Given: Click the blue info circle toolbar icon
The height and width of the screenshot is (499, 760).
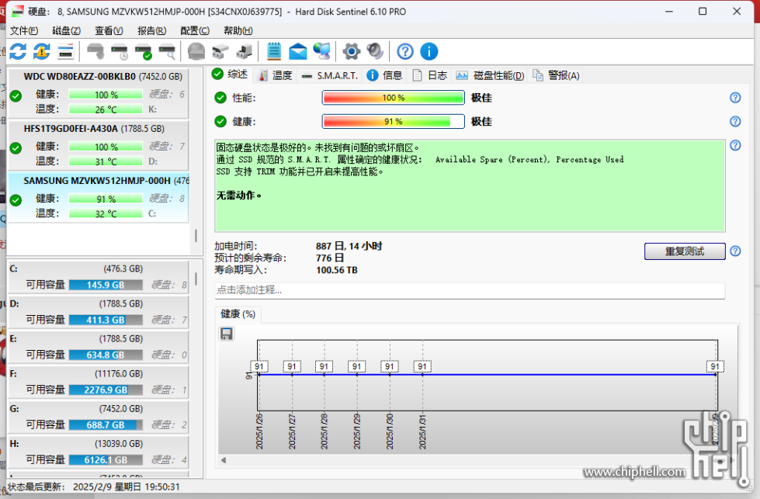Looking at the screenshot, I should pos(429,51).
